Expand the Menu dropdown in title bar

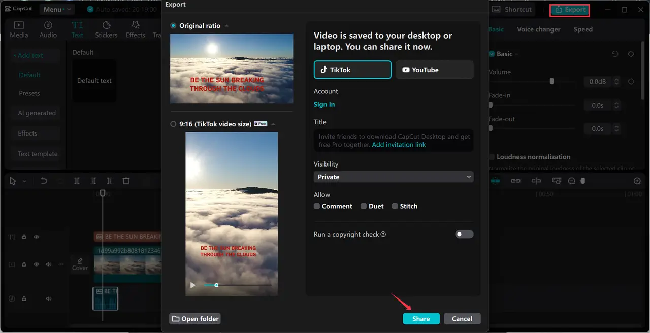[57, 9]
